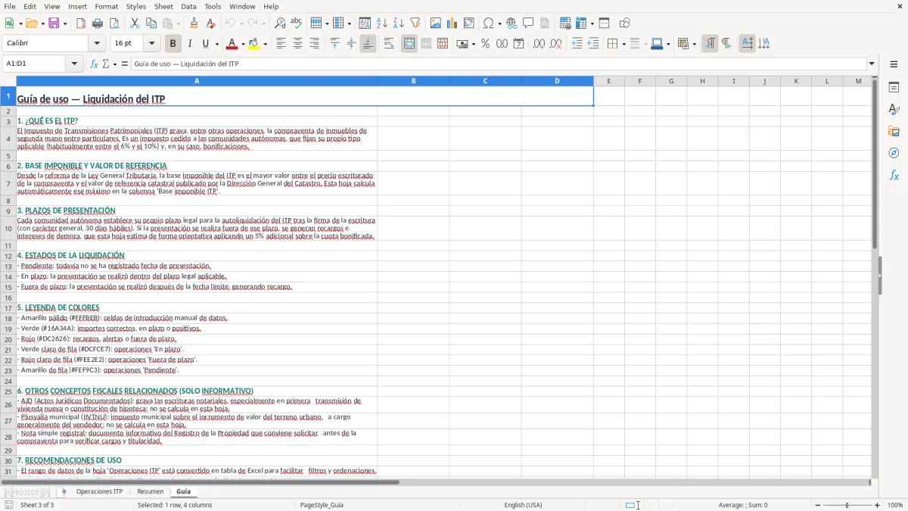The width and height of the screenshot is (908, 511).
Task: Click the English (USA) language status
Action: point(524,505)
